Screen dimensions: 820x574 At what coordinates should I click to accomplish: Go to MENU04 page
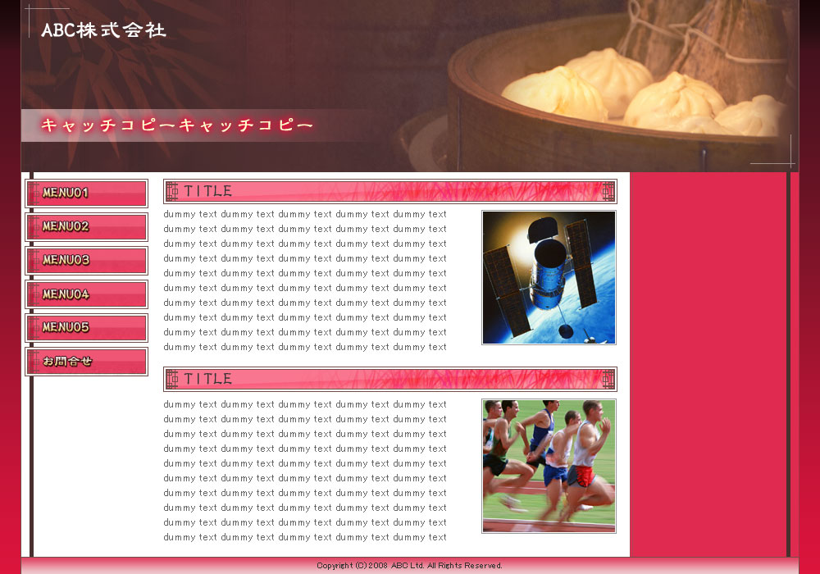pyautogui.click(x=87, y=294)
